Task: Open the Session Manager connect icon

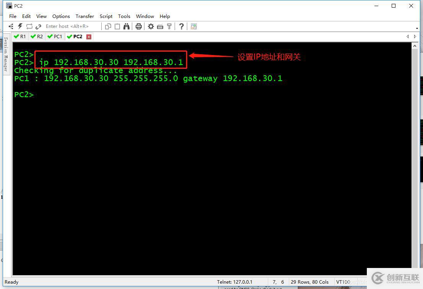Action: tap(11, 26)
